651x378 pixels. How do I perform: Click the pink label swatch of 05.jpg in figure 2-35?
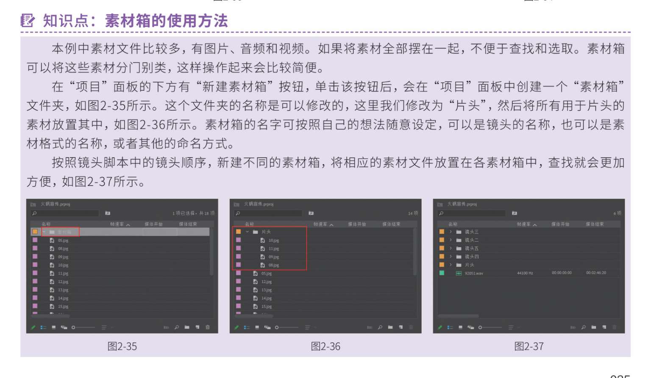click(x=35, y=240)
